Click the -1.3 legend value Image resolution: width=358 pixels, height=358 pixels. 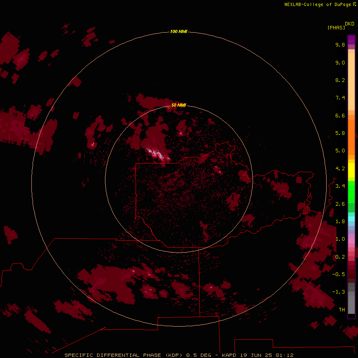point(339,292)
